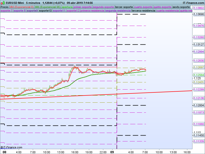Choose the cuarto soporte label
The image size is (205, 154).
click(x=143, y=7)
